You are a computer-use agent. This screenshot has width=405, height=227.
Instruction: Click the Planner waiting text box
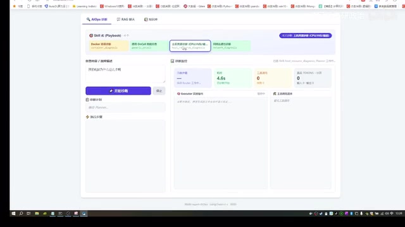[125, 107]
